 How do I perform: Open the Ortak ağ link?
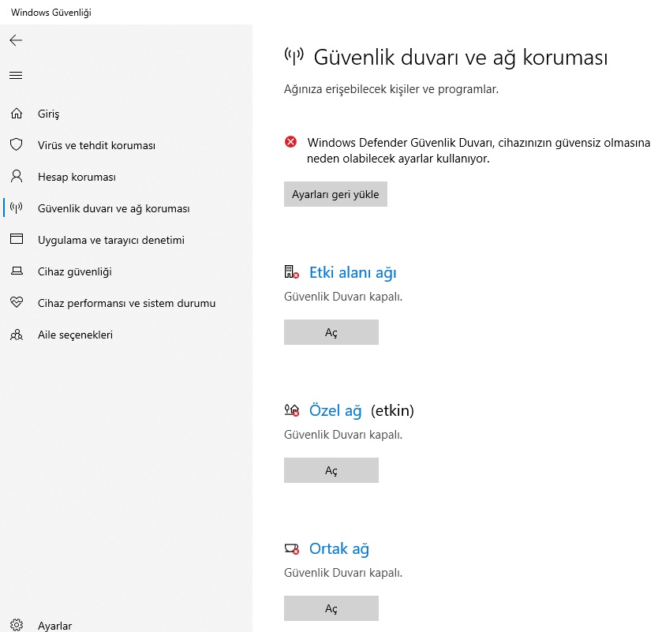point(339,549)
